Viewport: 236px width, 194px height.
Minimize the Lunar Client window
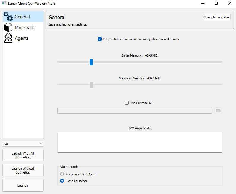point(202,4)
